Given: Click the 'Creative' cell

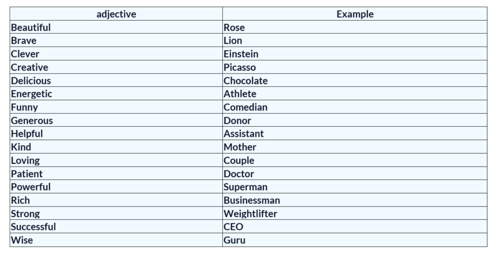Looking at the screenshot, I should pos(30,68).
